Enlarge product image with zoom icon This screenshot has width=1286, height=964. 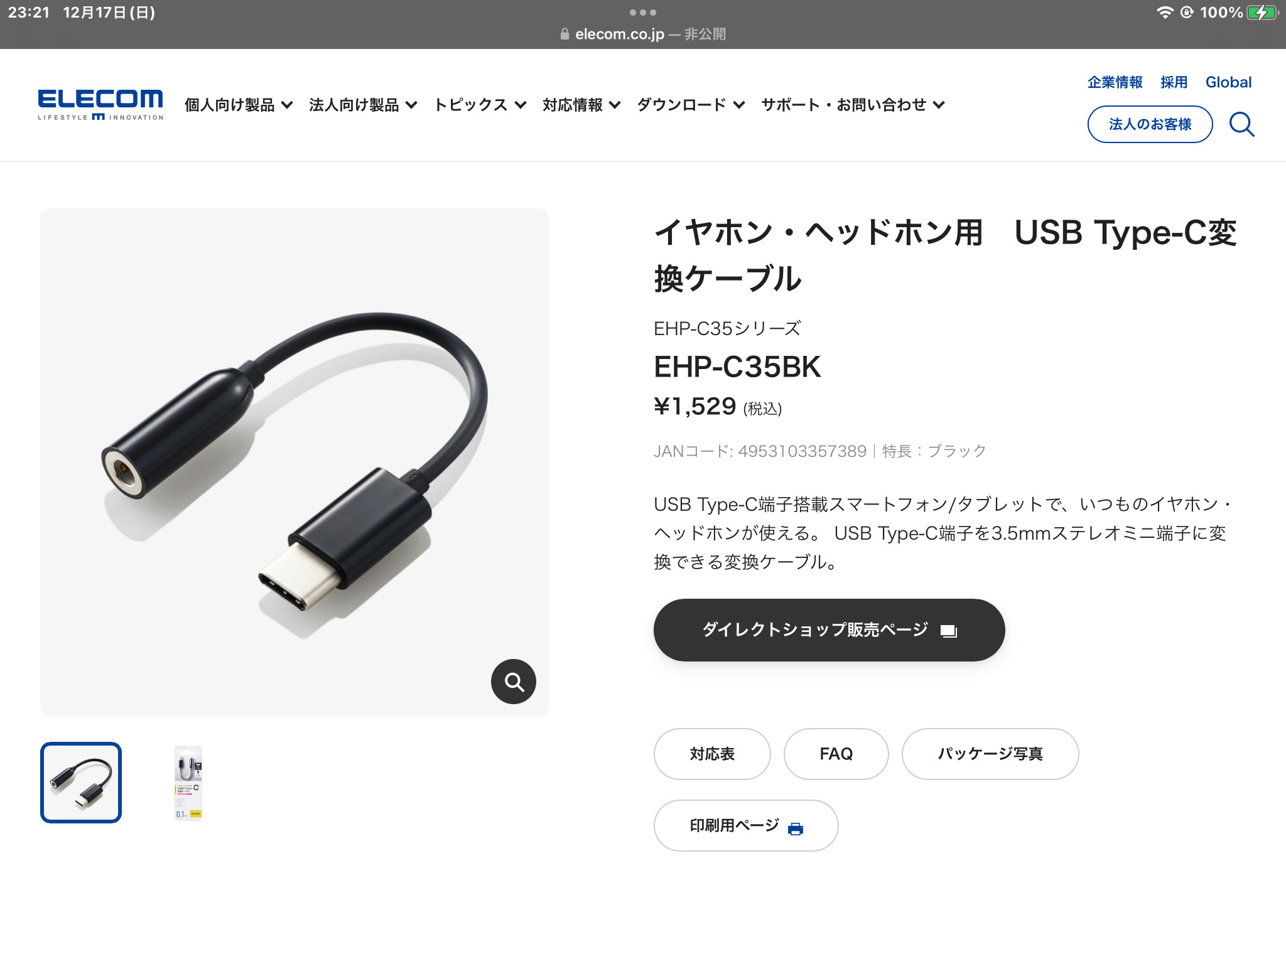514,682
